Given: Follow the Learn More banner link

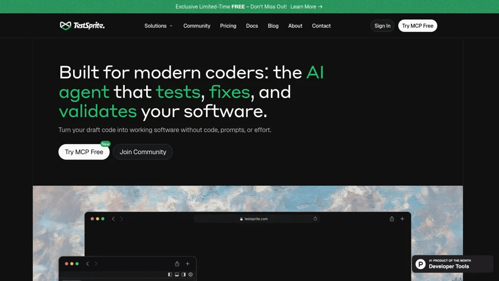Looking at the screenshot, I should tap(307, 7).
